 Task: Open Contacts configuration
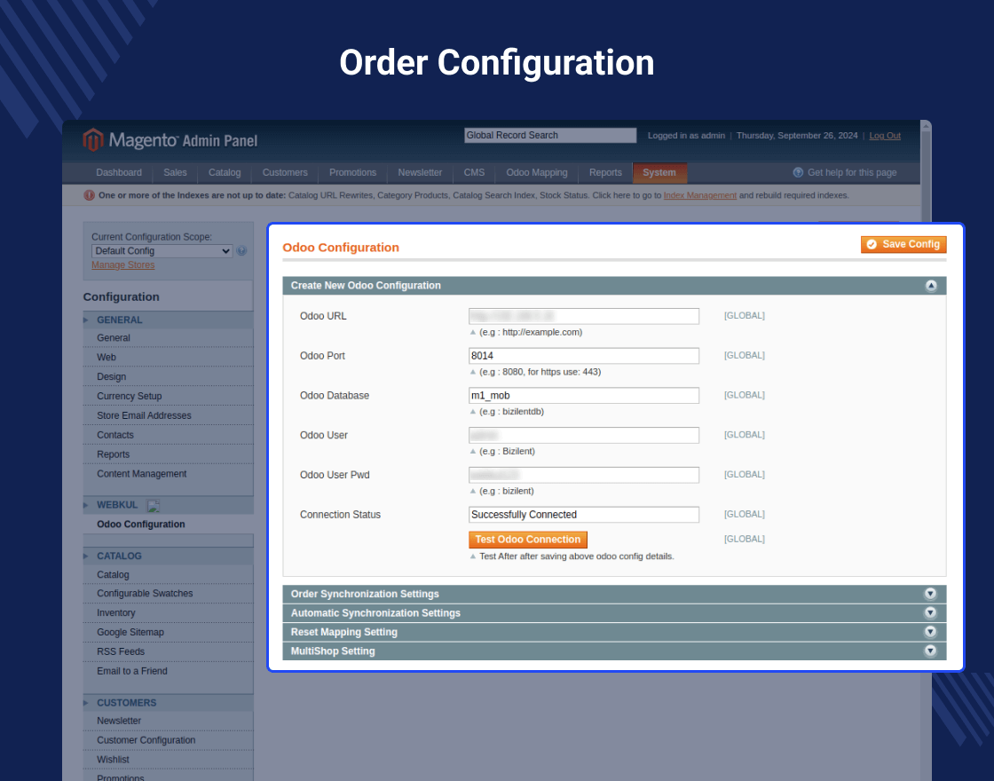point(115,435)
